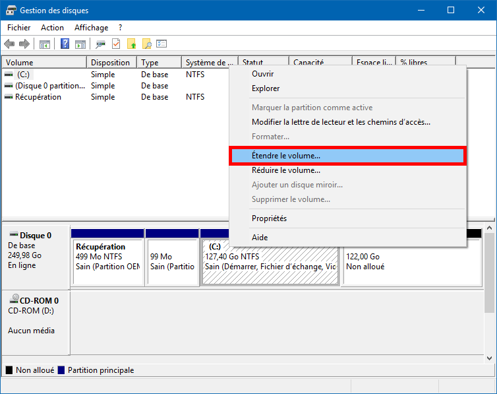Click the checklist settings toolbar icon
This screenshot has height=394, width=497.
coord(161,44)
